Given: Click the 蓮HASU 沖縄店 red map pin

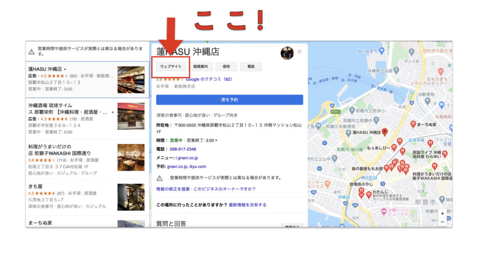Looking at the screenshot, I should [x=385, y=132].
